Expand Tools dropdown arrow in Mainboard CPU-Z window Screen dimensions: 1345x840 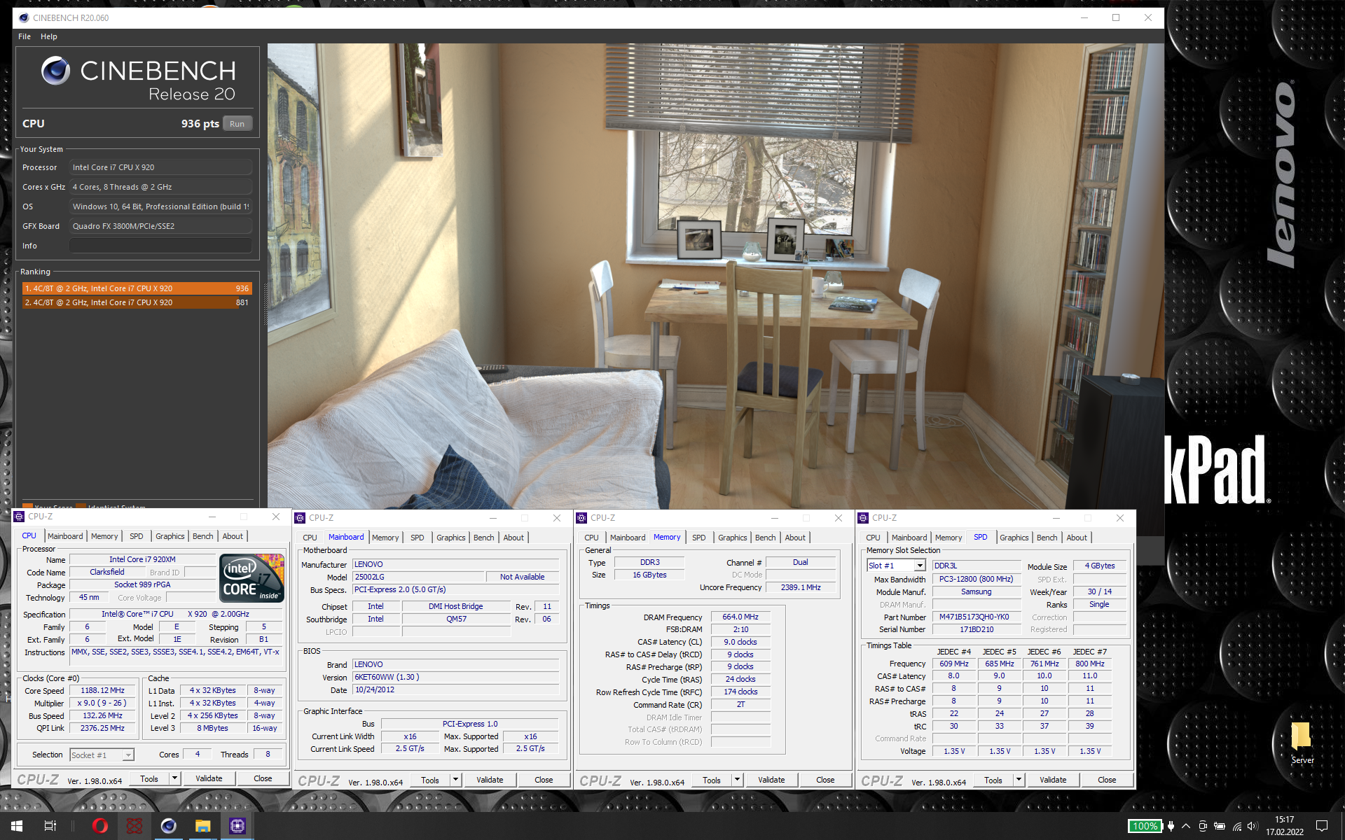click(455, 780)
